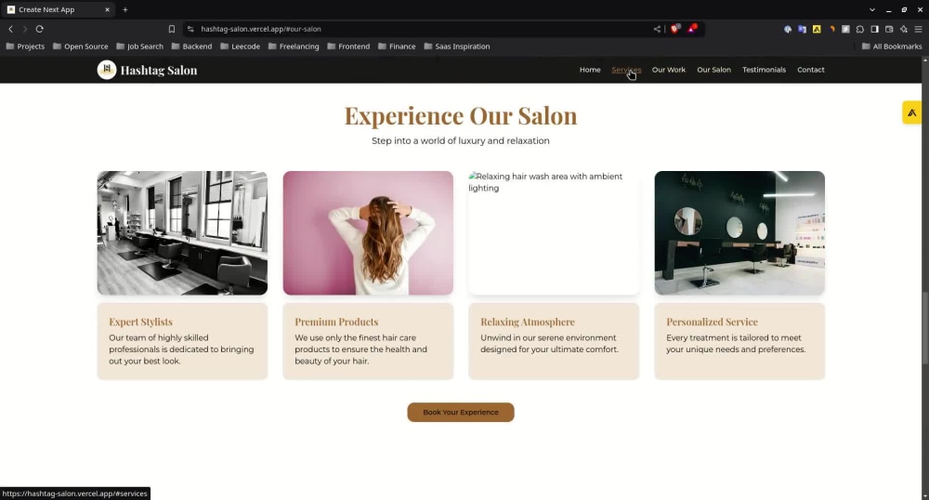Click the share icon in address bar

pyautogui.click(x=657, y=29)
